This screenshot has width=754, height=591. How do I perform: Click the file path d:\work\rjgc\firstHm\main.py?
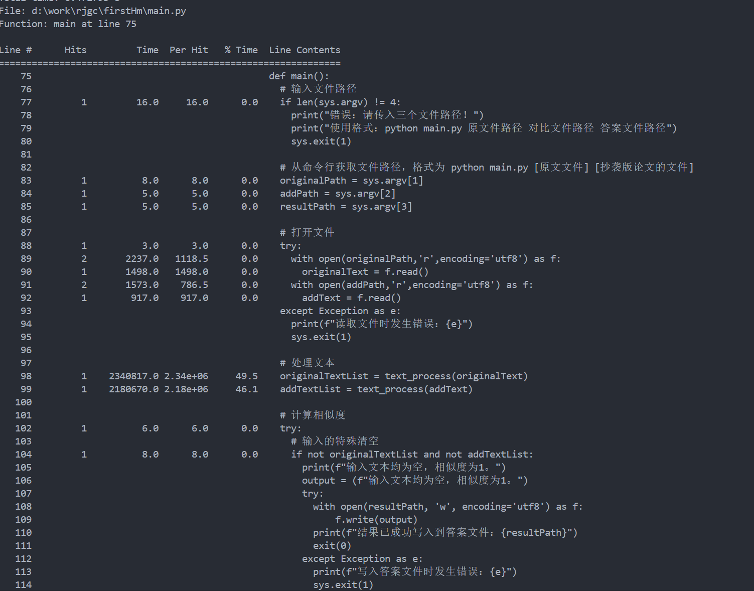(109, 11)
